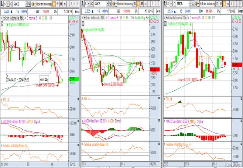
Task: Open SMCB ticker dropdown arrow in daily panel
Action: pos(26,4)
